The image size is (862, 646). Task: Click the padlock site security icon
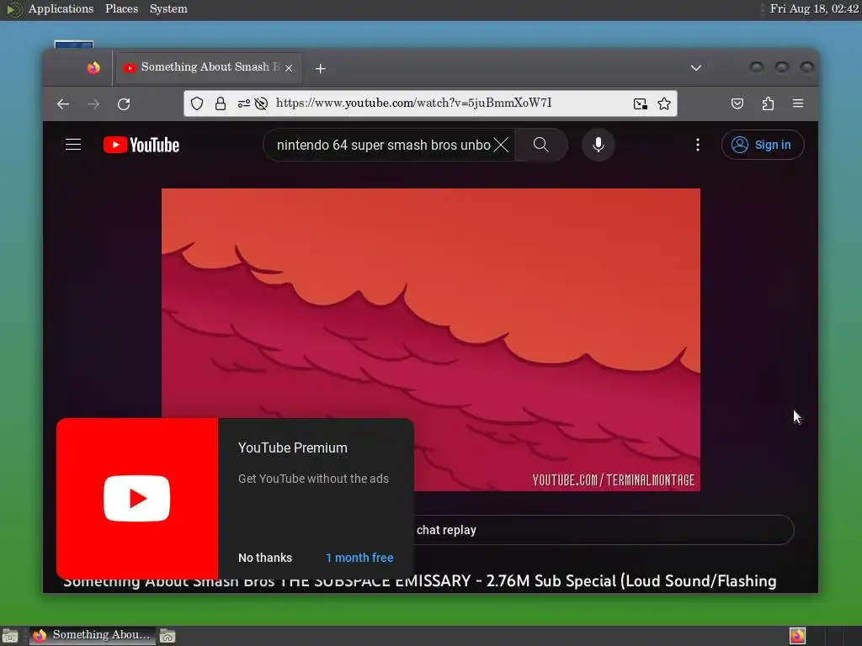pyautogui.click(x=221, y=103)
